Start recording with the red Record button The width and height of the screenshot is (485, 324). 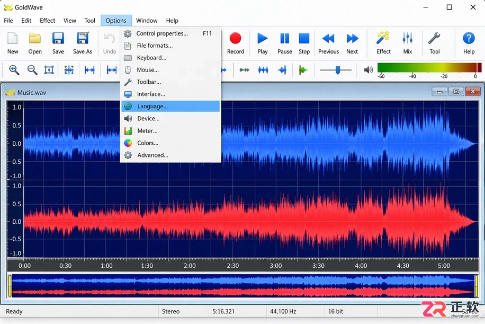[x=236, y=38]
